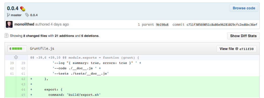Click the authored 4 days ago timestamp

tap(52, 24)
